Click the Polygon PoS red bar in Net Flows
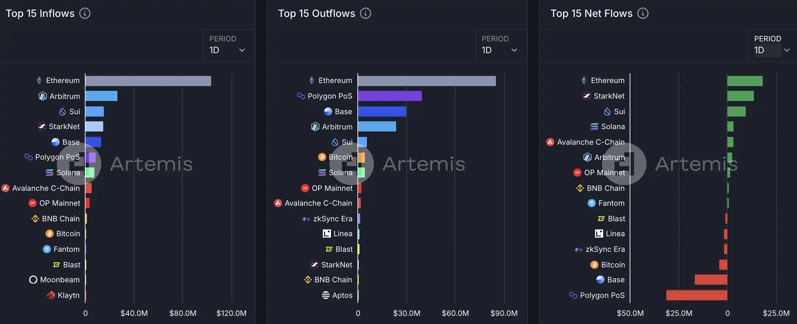797x324 pixels. (x=697, y=295)
